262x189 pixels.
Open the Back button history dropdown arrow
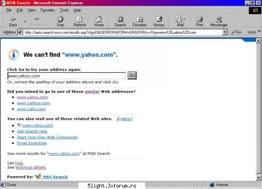pos(25,21)
